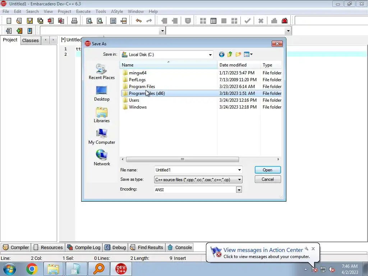Click the Cancel button in Save As
This screenshot has width=368, height=276.
[267, 179]
